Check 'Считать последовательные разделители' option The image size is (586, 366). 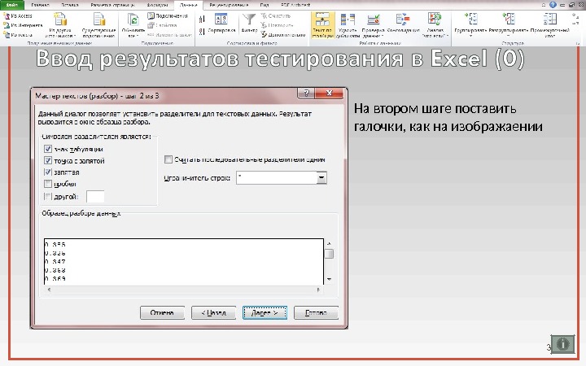coord(168,159)
